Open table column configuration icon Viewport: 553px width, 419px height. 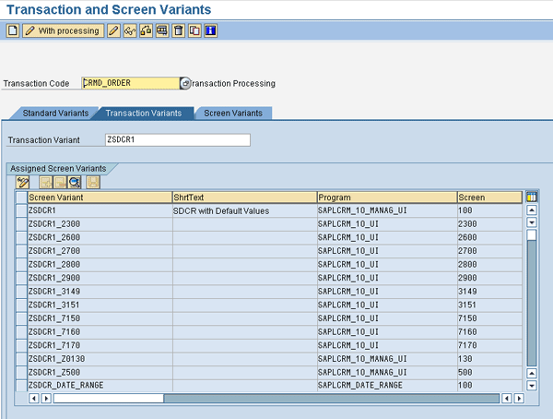(531, 197)
